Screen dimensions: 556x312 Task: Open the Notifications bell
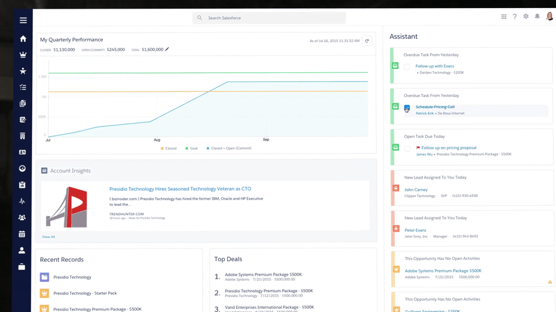click(x=537, y=16)
